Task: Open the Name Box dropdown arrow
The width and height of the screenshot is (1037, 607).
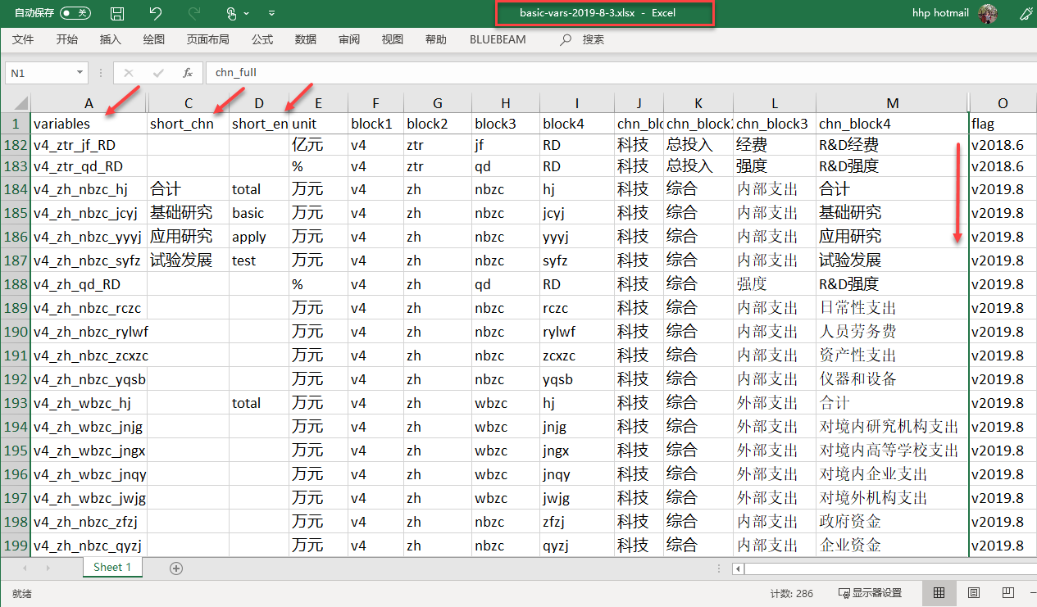Action: [80, 73]
